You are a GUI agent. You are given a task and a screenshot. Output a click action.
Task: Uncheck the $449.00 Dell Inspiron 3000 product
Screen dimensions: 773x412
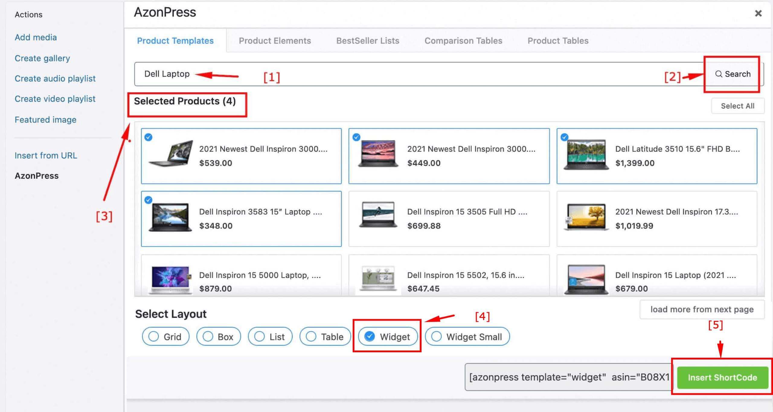[x=356, y=137]
